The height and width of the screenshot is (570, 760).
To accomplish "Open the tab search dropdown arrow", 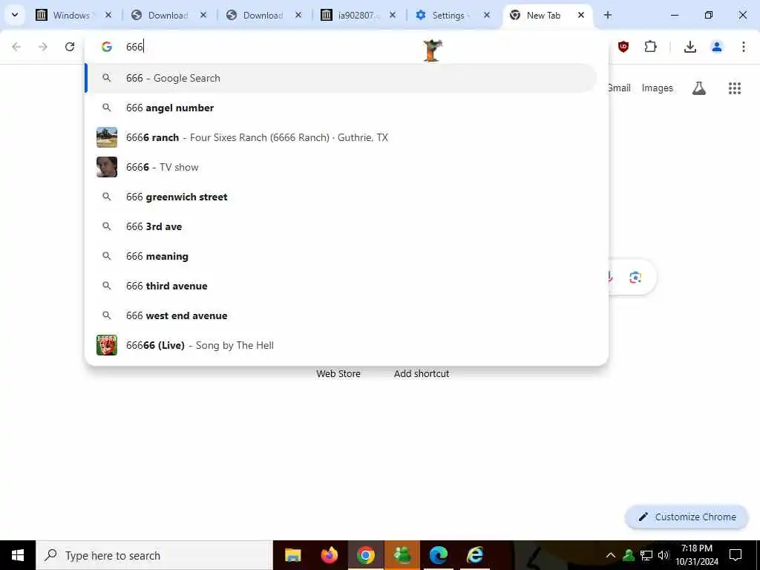I will 15,15.
